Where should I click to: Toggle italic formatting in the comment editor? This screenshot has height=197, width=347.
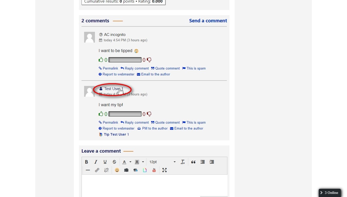96,162
